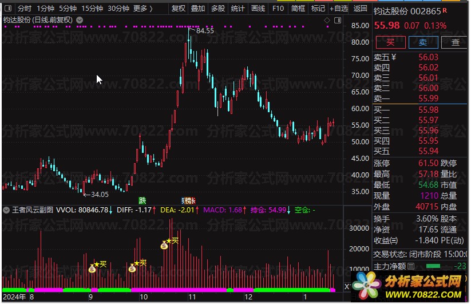Viewport: 471px width, 304px height.
Task: Click the R margin mark beside 002865
Action: (x=445, y=10)
